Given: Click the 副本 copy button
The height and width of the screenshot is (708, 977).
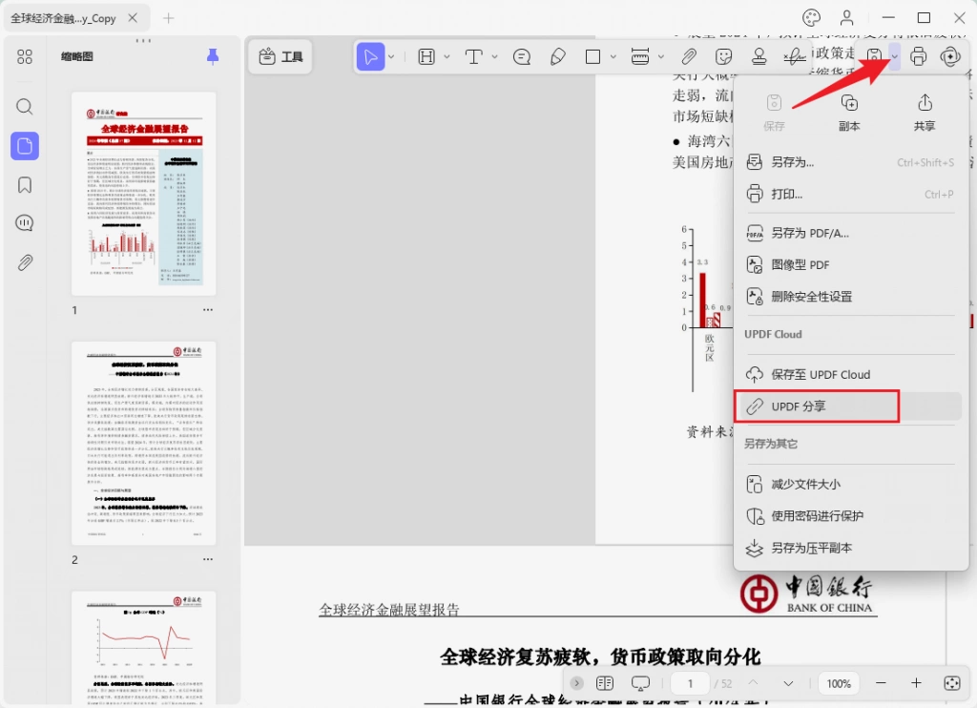Looking at the screenshot, I should pos(848,113).
